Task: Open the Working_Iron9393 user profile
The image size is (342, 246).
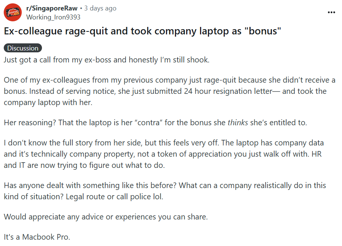Action: click(x=53, y=17)
